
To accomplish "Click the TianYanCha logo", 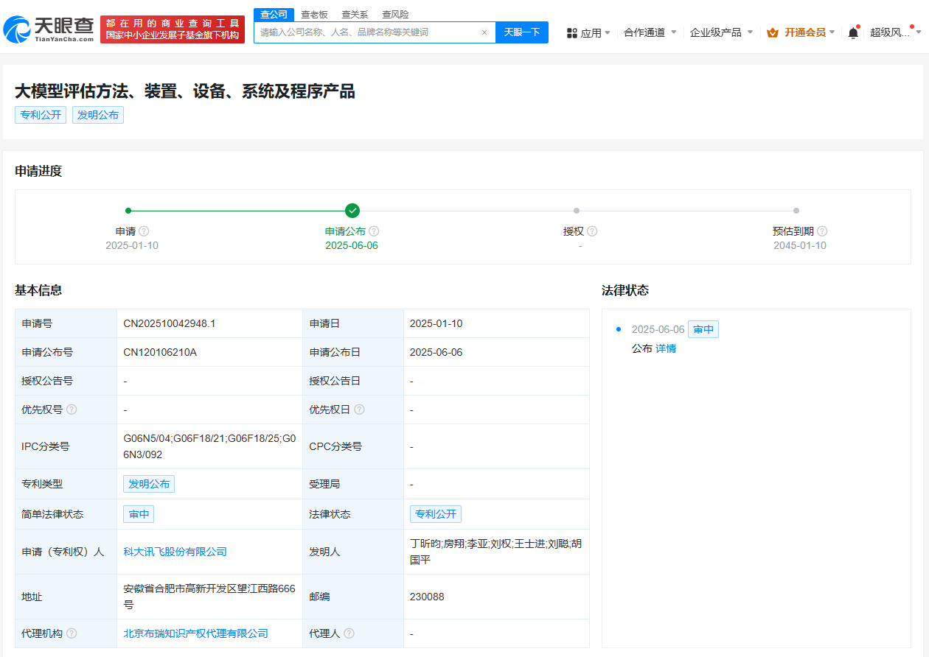I will point(49,29).
